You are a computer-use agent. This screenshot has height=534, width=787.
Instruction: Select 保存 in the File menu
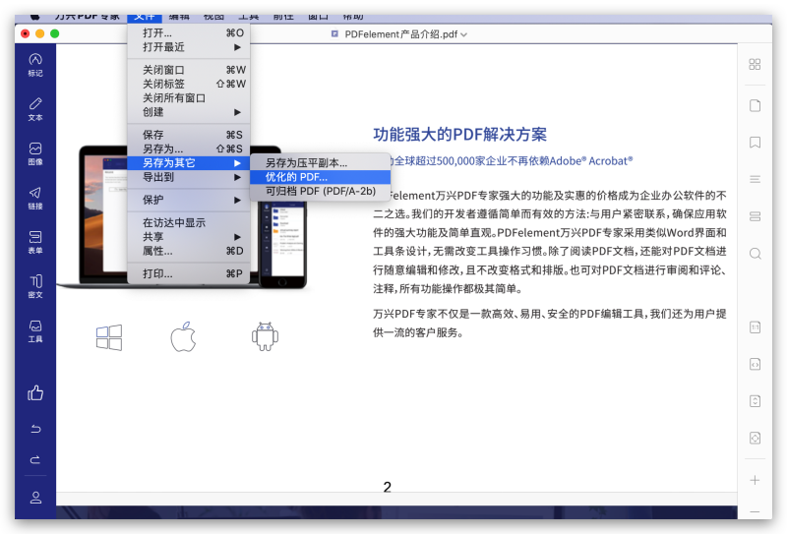click(189, 135)
